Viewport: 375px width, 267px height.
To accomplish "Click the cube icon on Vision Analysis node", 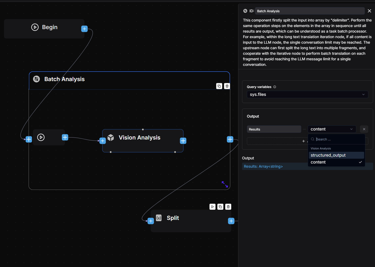I will 111,137.
